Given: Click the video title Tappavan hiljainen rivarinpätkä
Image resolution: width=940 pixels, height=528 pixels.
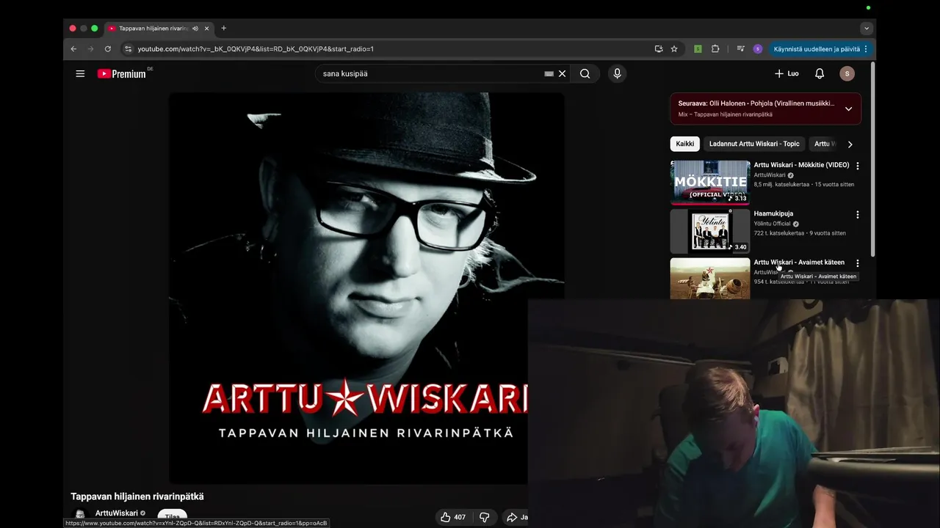Looking at the screenshot, I should [137, 496].
